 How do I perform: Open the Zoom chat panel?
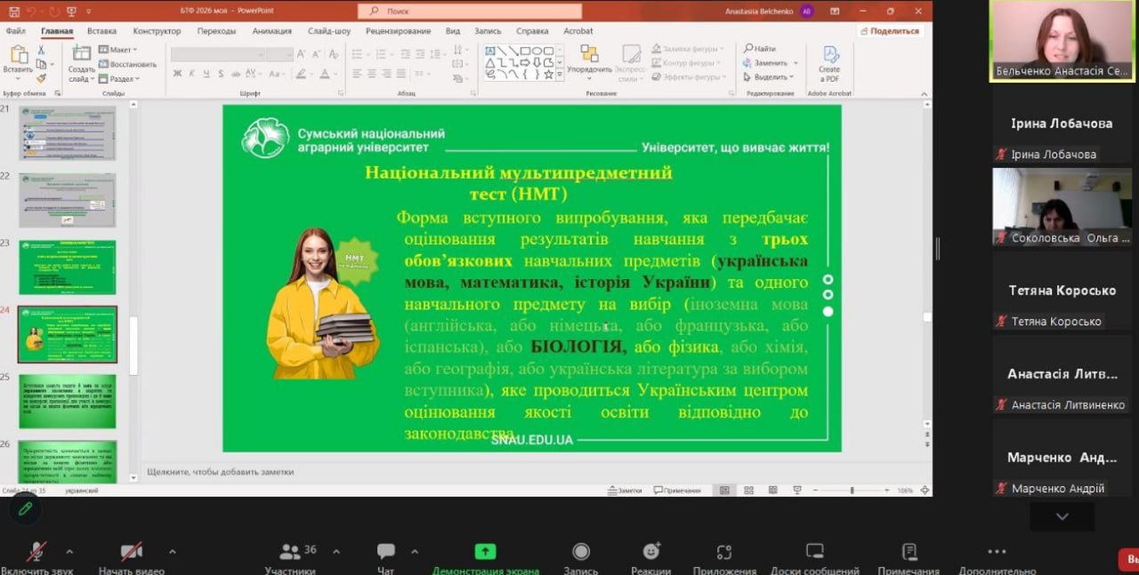385,552
